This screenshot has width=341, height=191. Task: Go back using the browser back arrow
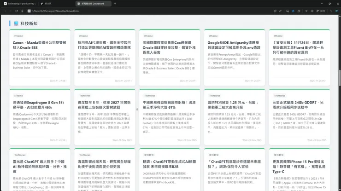[x=5, y=11]
